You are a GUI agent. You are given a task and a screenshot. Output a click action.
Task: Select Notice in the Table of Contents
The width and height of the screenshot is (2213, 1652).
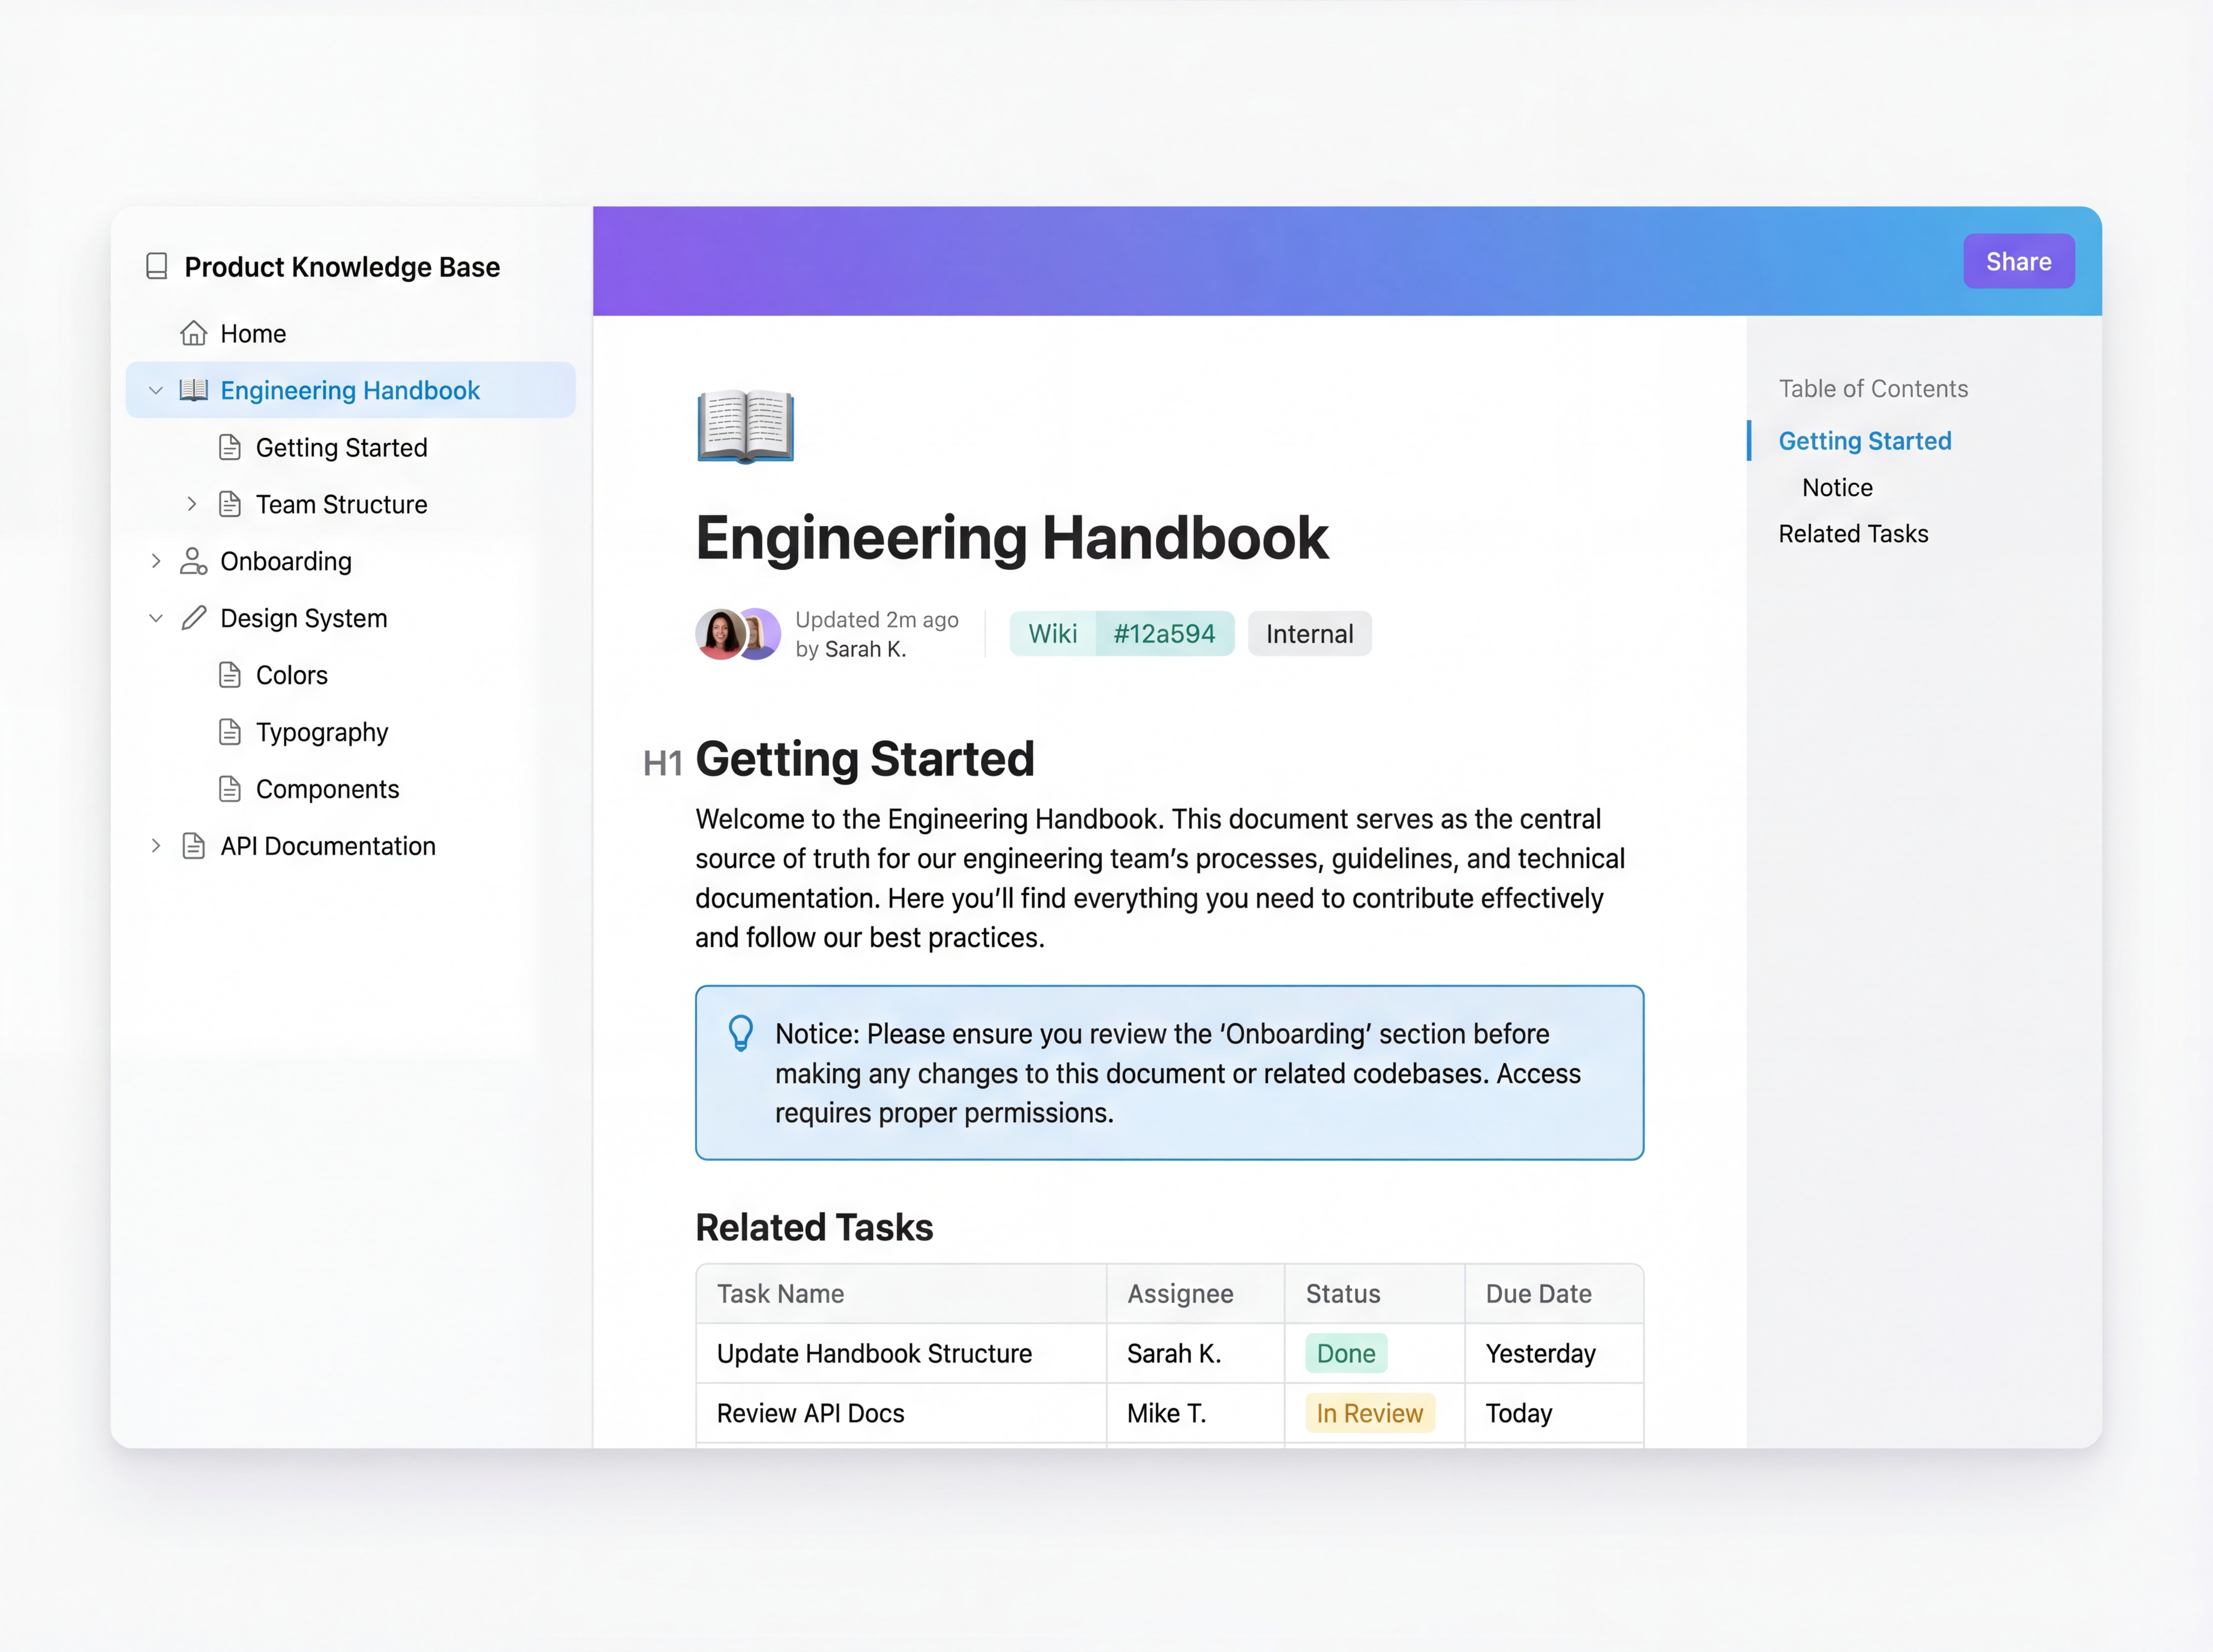click(1837, 487)
